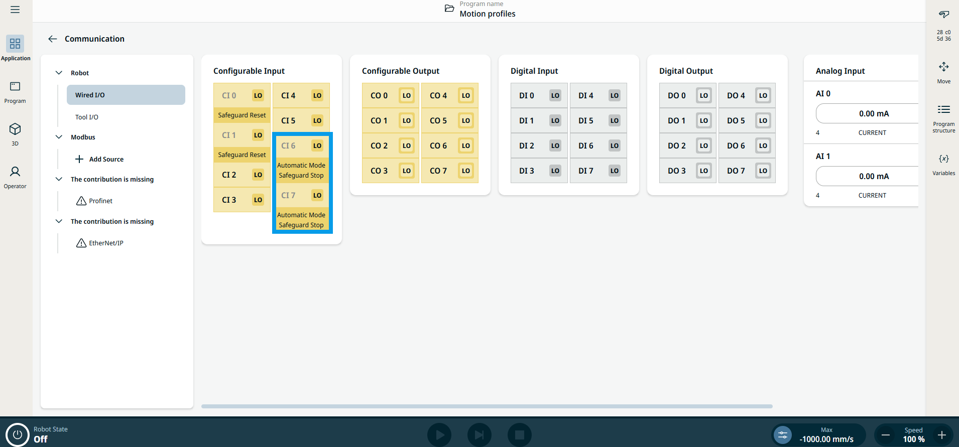
Task: Collapse the Modbus tree section
Action: click(59, 137)
